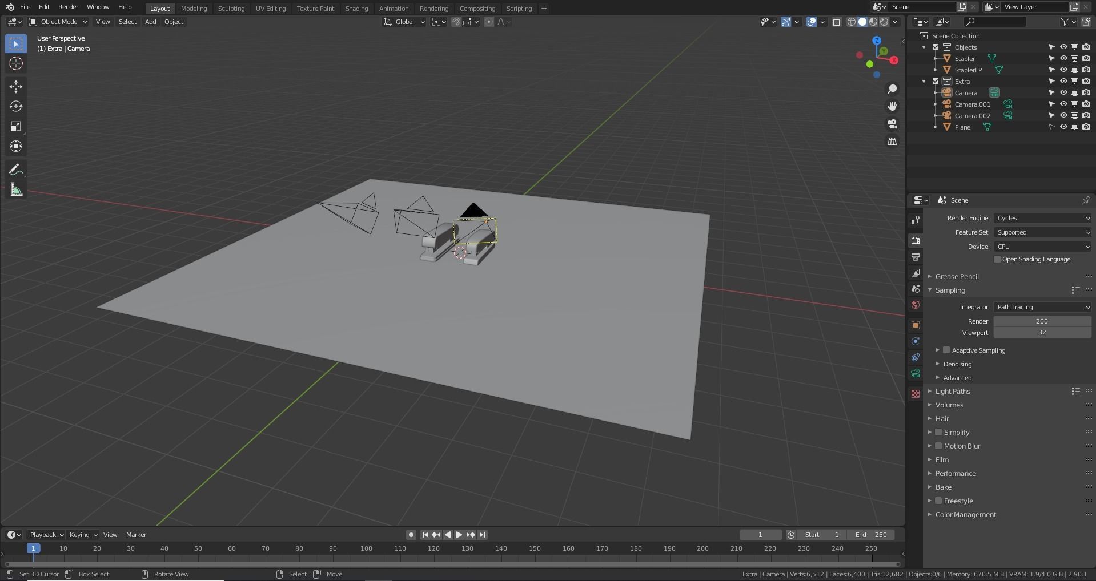Screen dimensions: 1096x581
Task: Enable Open Shading Language checkbox
Action: click(997, 259)
